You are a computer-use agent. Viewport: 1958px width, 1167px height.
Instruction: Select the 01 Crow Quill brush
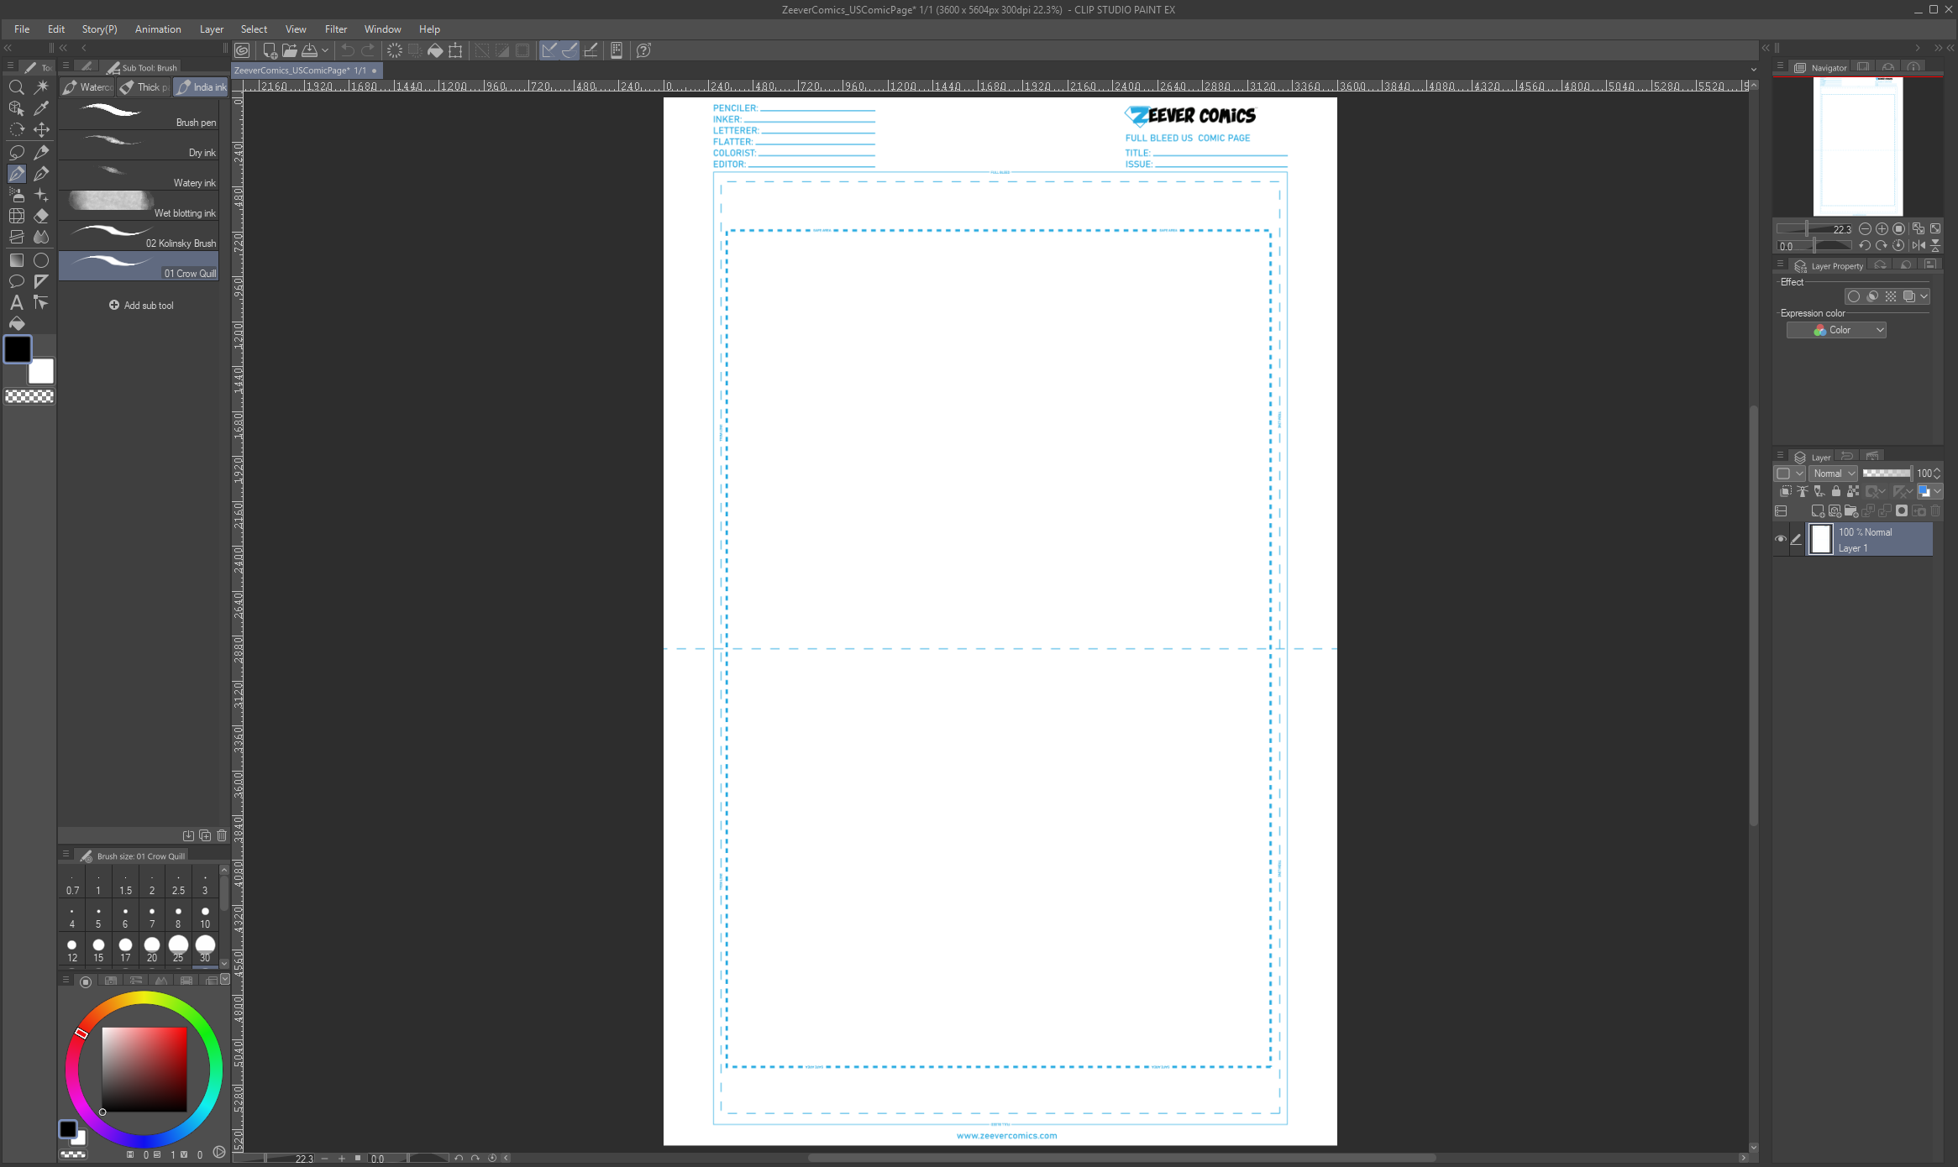(x=139, y=265)
